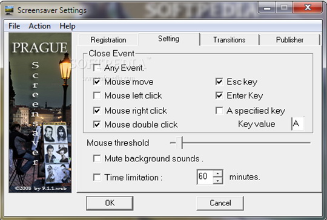
Task: Select the Setting tab
Action: (168, 39)
